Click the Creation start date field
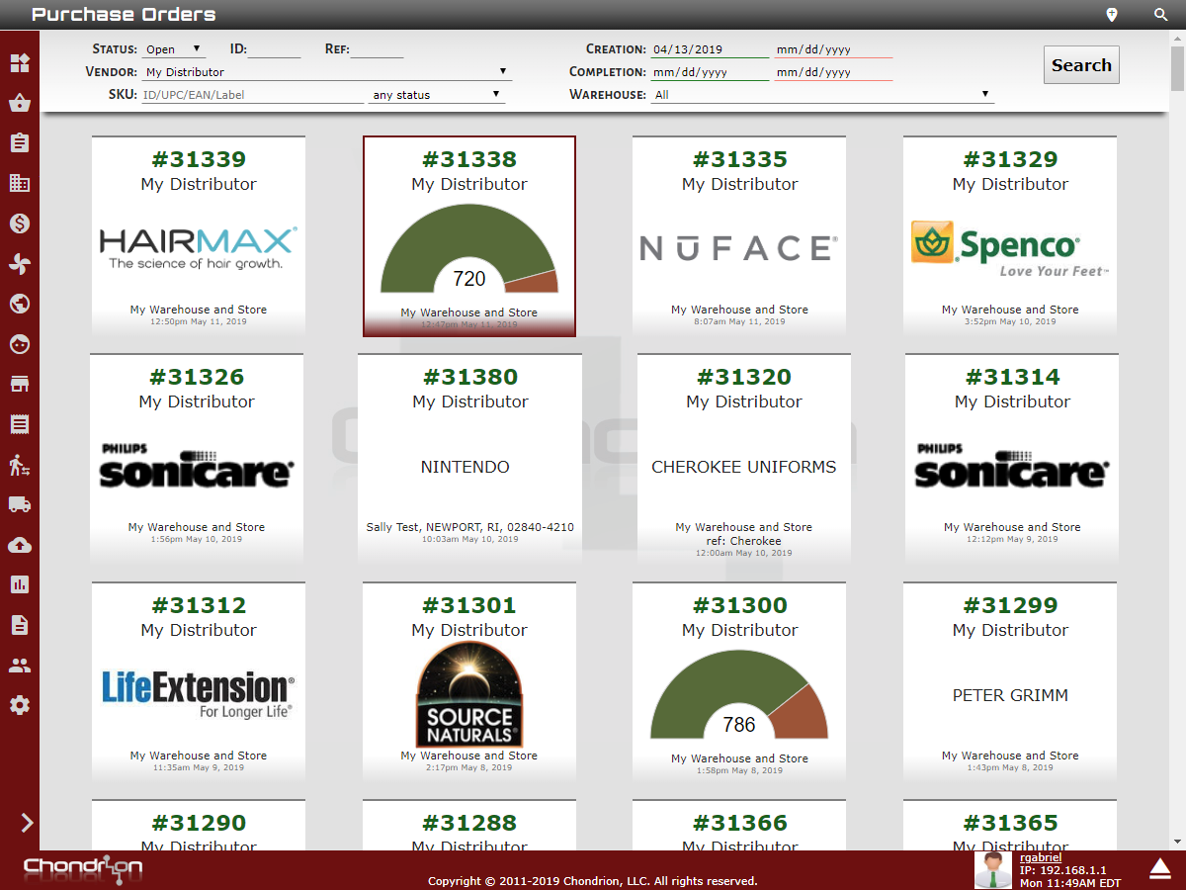 click(709, 49)
